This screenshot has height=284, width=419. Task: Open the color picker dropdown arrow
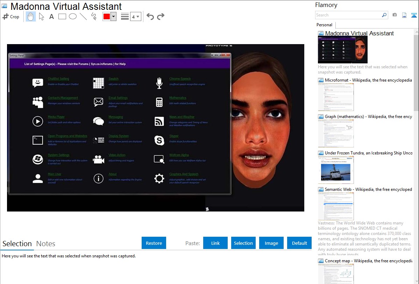[114, 16]
